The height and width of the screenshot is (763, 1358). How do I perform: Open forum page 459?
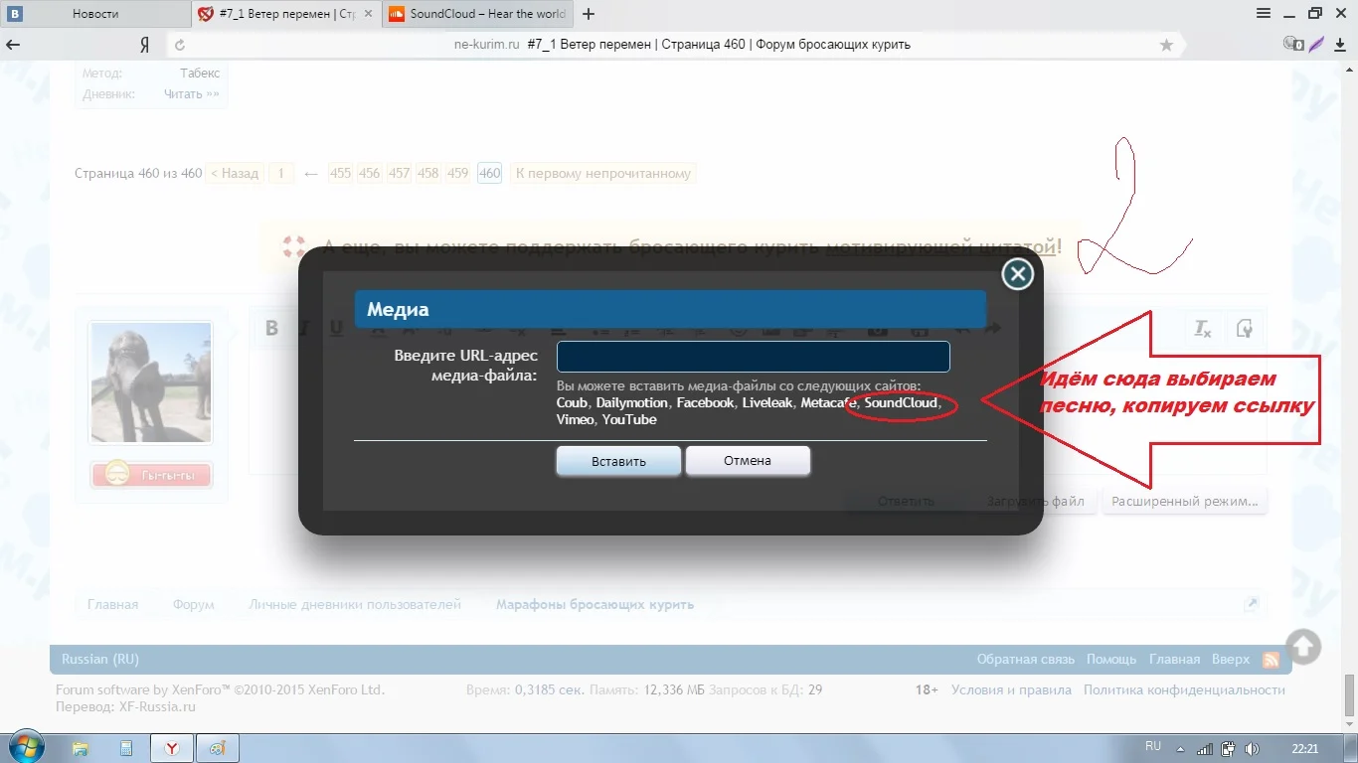[x=458, y=173]
